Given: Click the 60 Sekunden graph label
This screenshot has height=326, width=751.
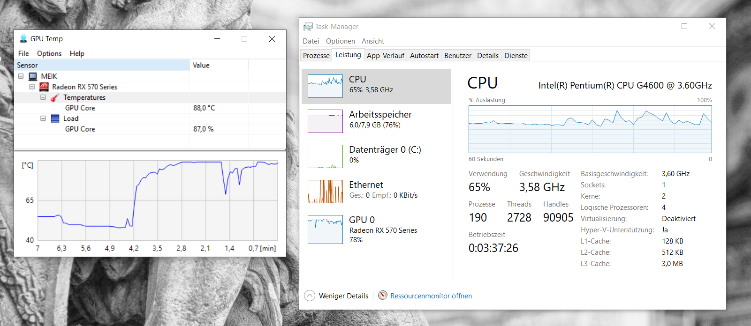Looking at the screenshot, I should (x=486, y=159).
